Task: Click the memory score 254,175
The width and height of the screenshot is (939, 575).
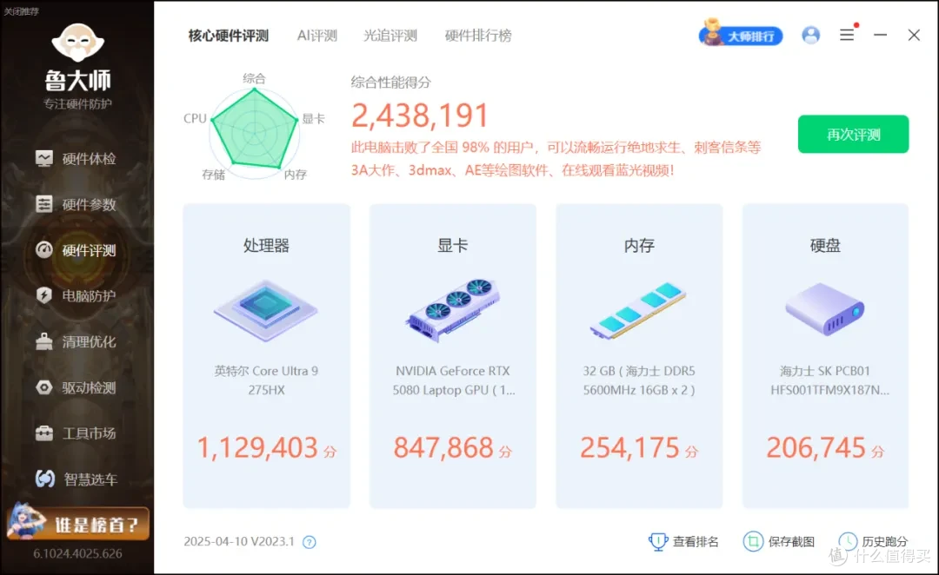Action: pyautogui.click(x=629, y=447)
